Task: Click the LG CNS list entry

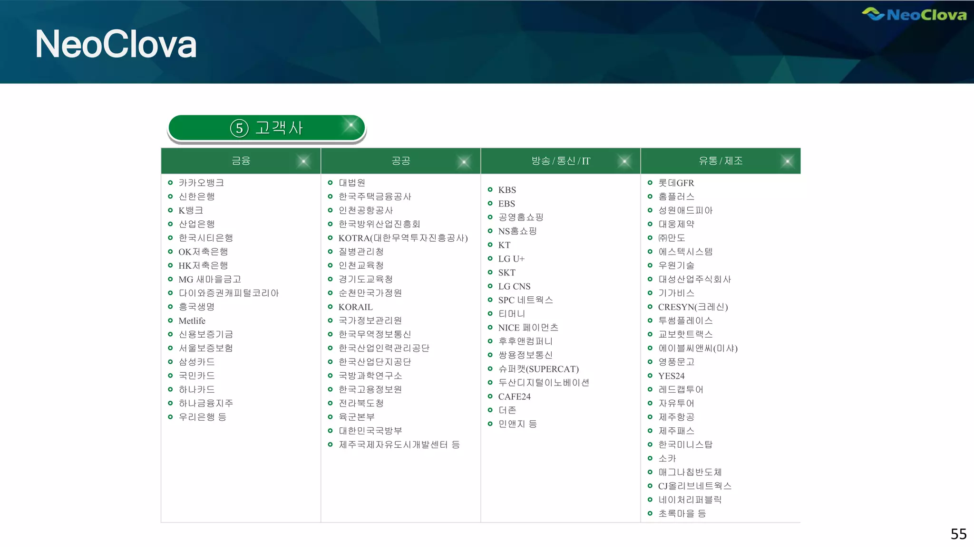Action: coord(514,286)
